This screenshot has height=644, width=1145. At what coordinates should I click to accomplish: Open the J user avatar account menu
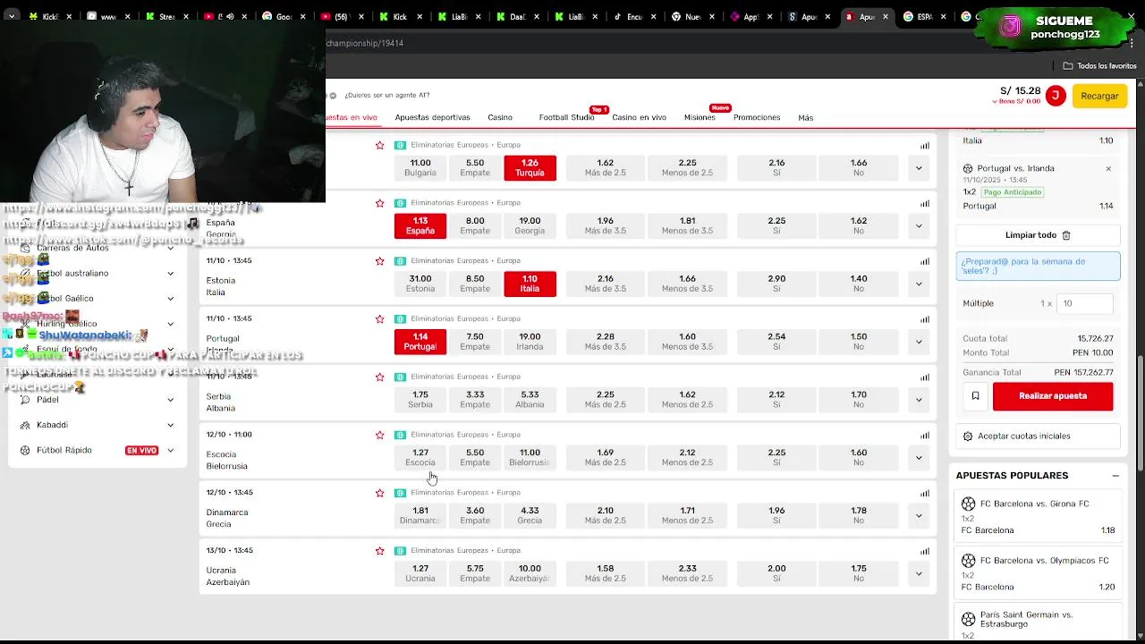pos(1056,96)
